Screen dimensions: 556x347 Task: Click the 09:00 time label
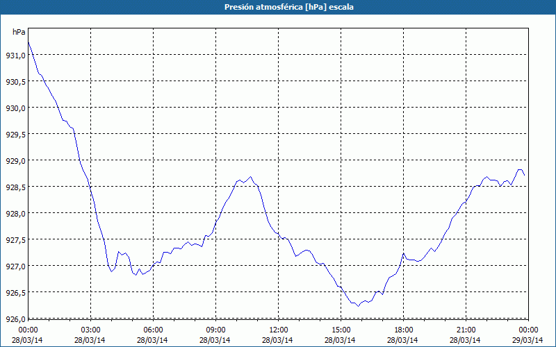pyautogui.click(x=215, y=330)
